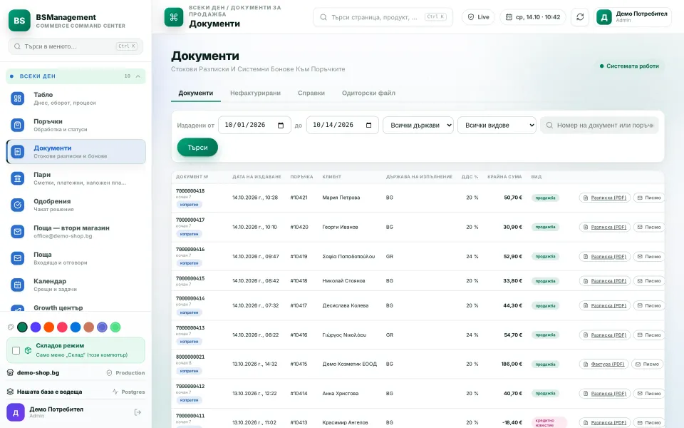Image resolution: width=684 pixels, height=428 pixels.
Task: Open the Табло dashboard icon in sidebar
Action: click(x=17, y=98)
